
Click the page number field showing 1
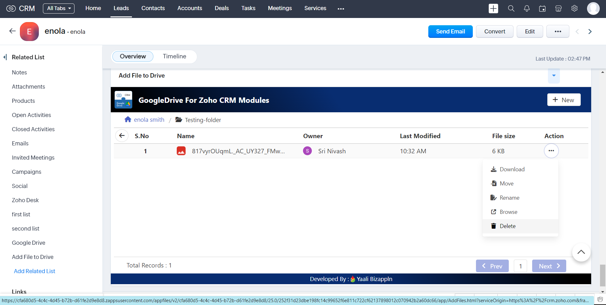click(520, 266)
